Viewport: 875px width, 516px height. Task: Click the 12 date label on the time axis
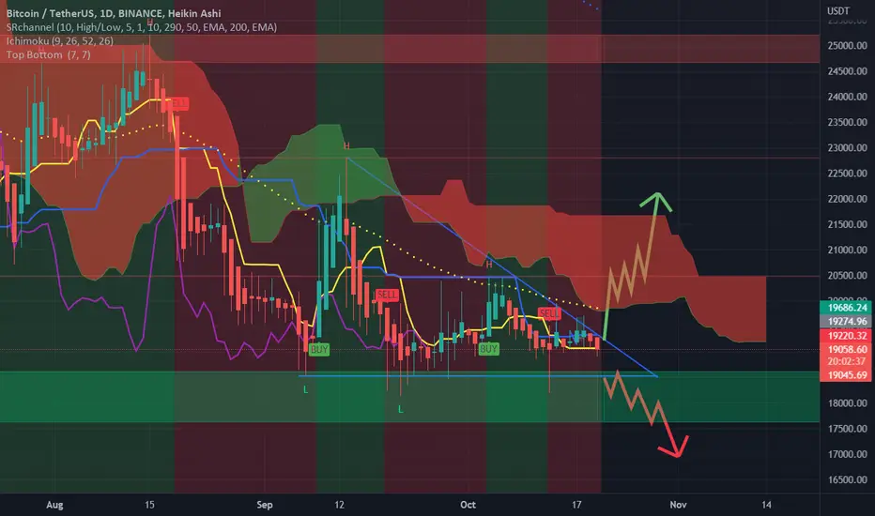point(339,505)
